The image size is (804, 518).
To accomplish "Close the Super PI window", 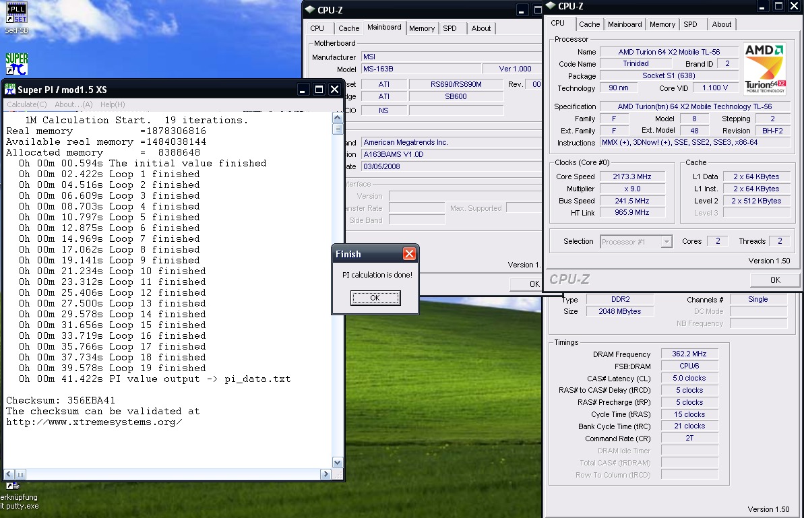I will tap(335, 90).
